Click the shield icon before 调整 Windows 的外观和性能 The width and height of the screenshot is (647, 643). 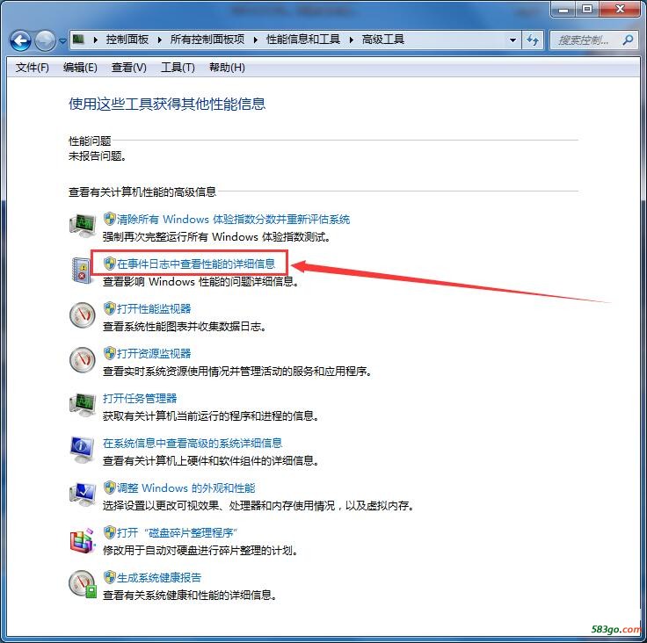pos(109,488)
